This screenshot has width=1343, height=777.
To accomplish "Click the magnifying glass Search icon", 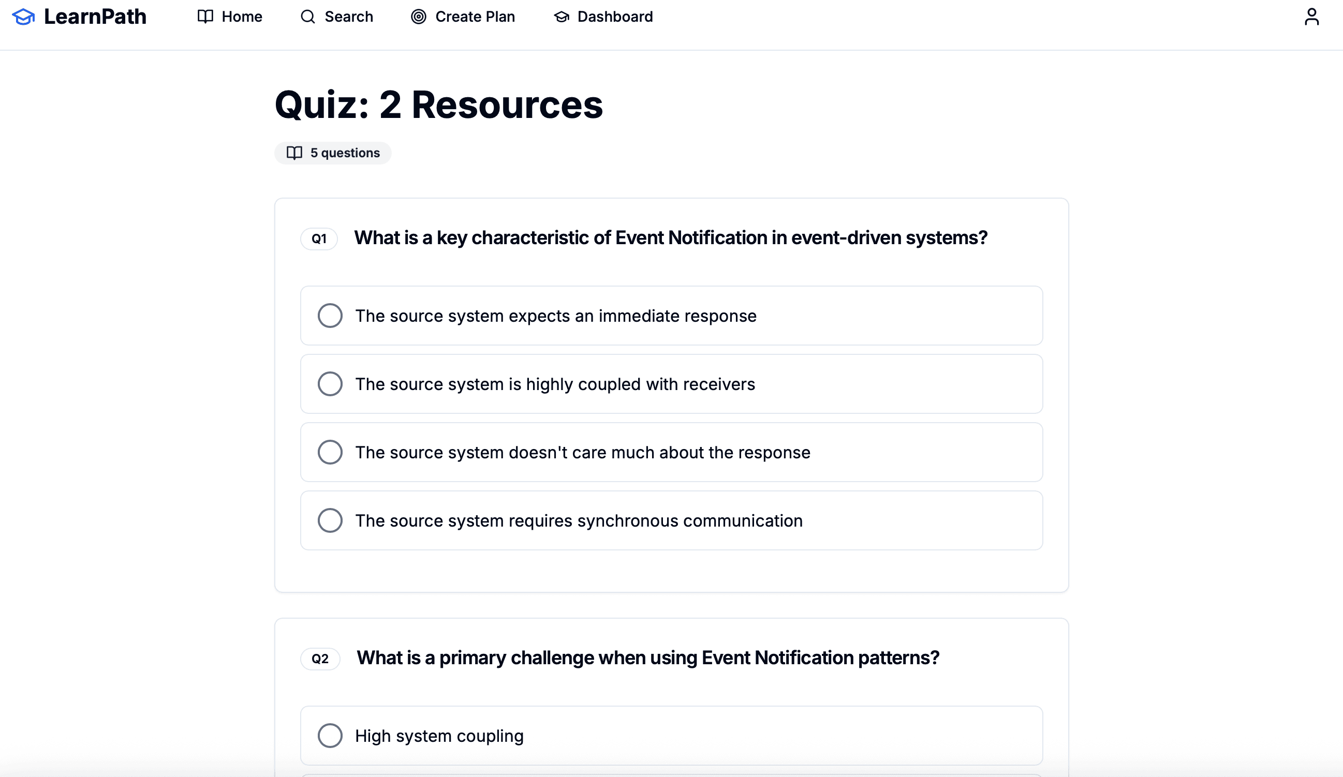I will click(307, 17).
